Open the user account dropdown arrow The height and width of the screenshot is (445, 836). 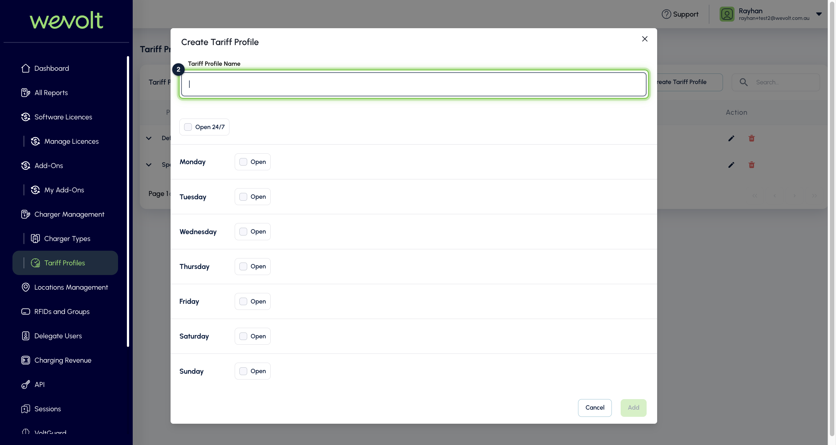[819, 14]
